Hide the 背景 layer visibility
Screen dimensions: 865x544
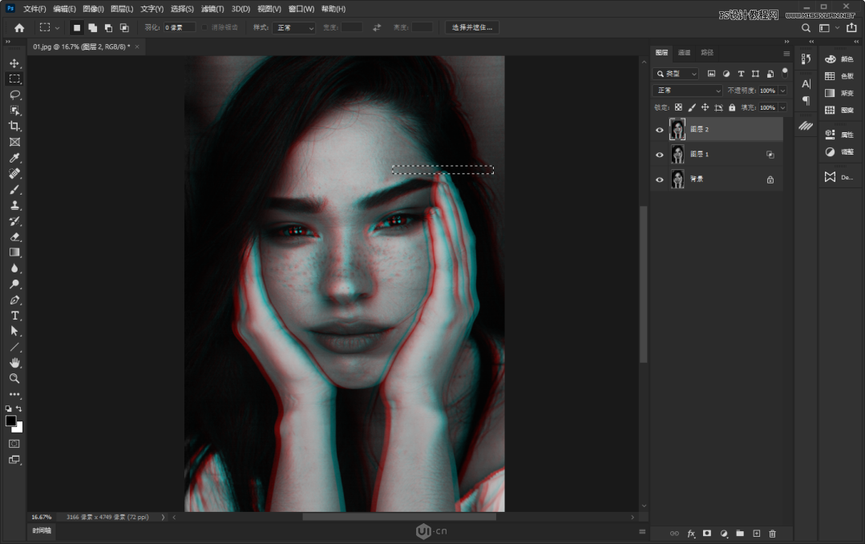[x=659, y=179]
